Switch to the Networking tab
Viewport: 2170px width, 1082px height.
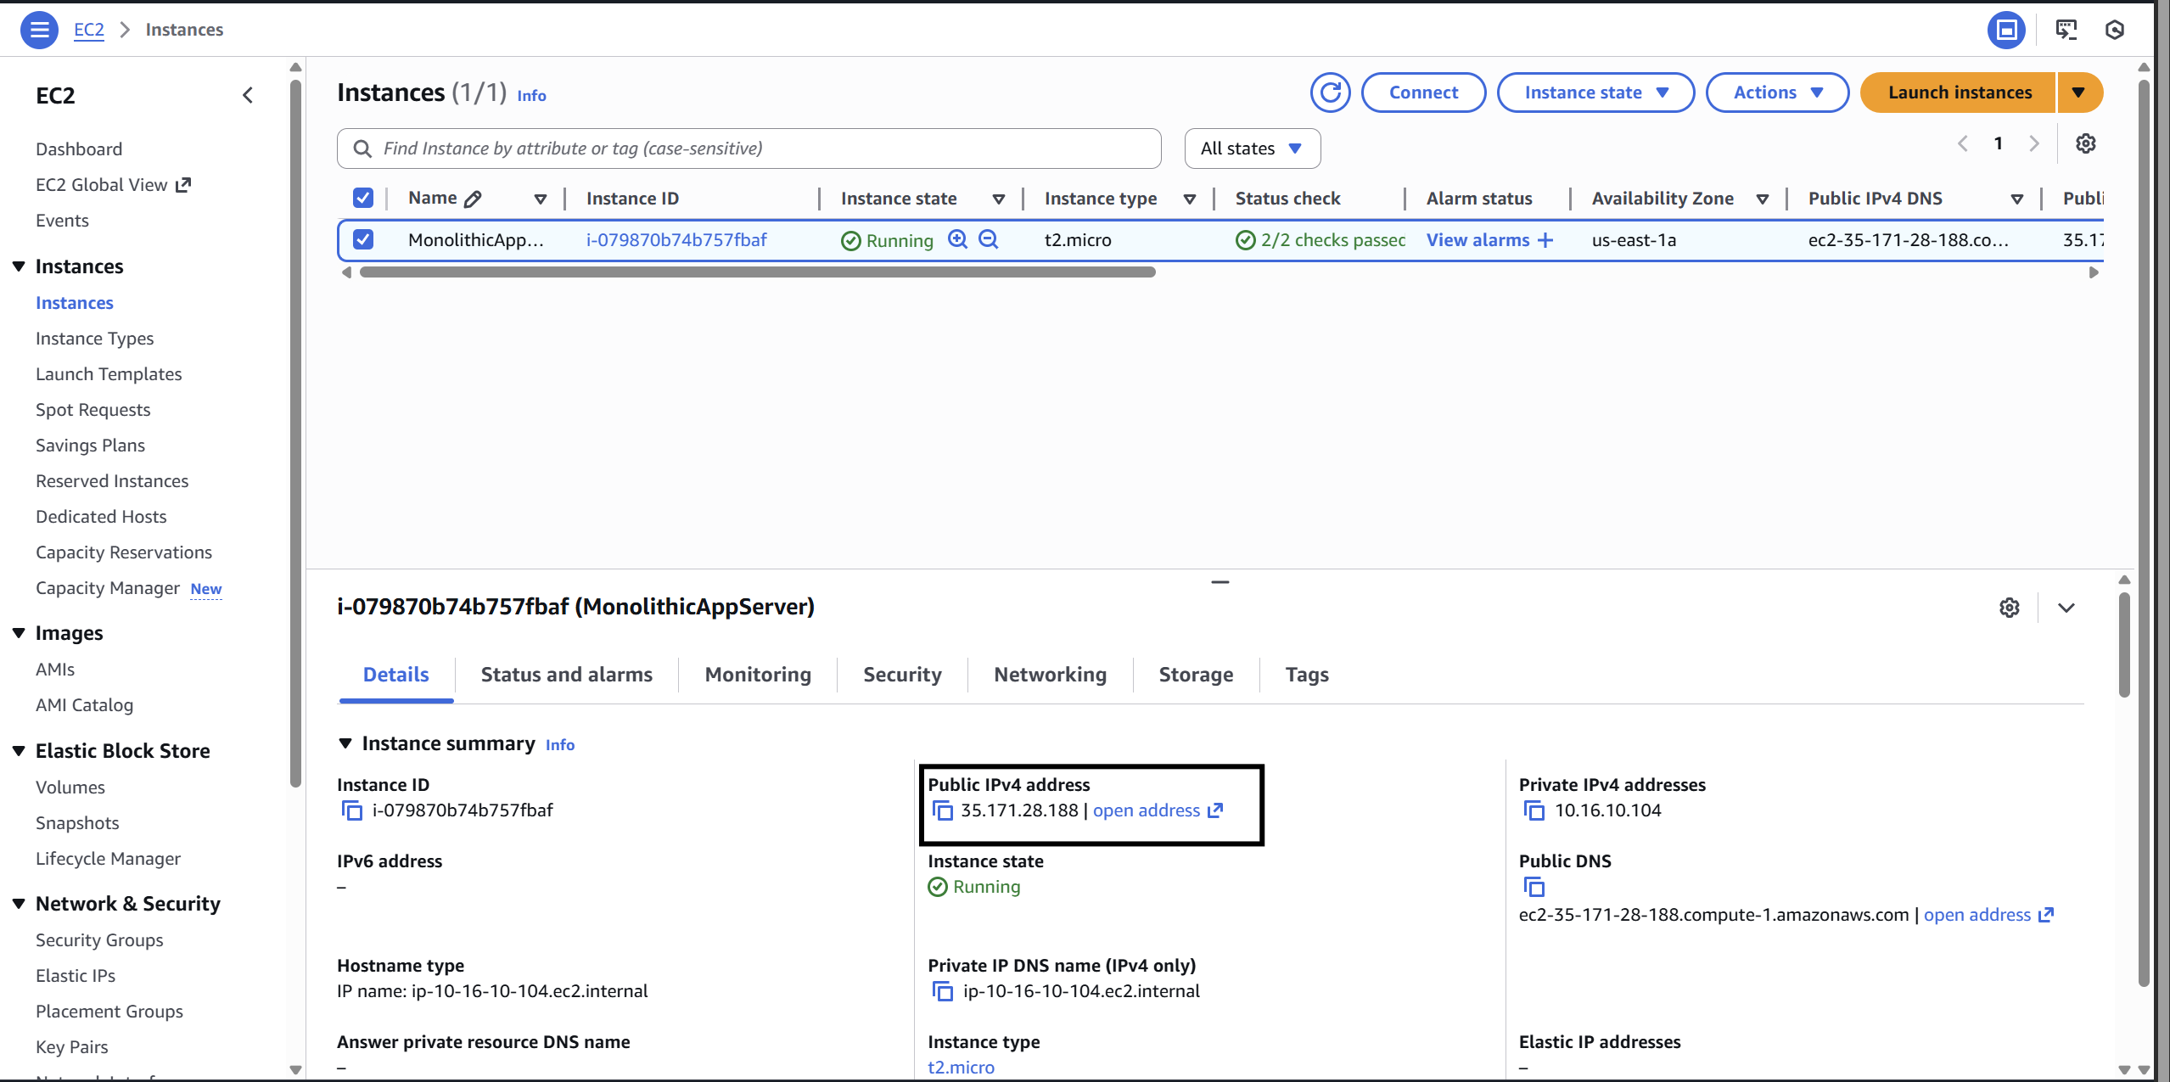1050,675
